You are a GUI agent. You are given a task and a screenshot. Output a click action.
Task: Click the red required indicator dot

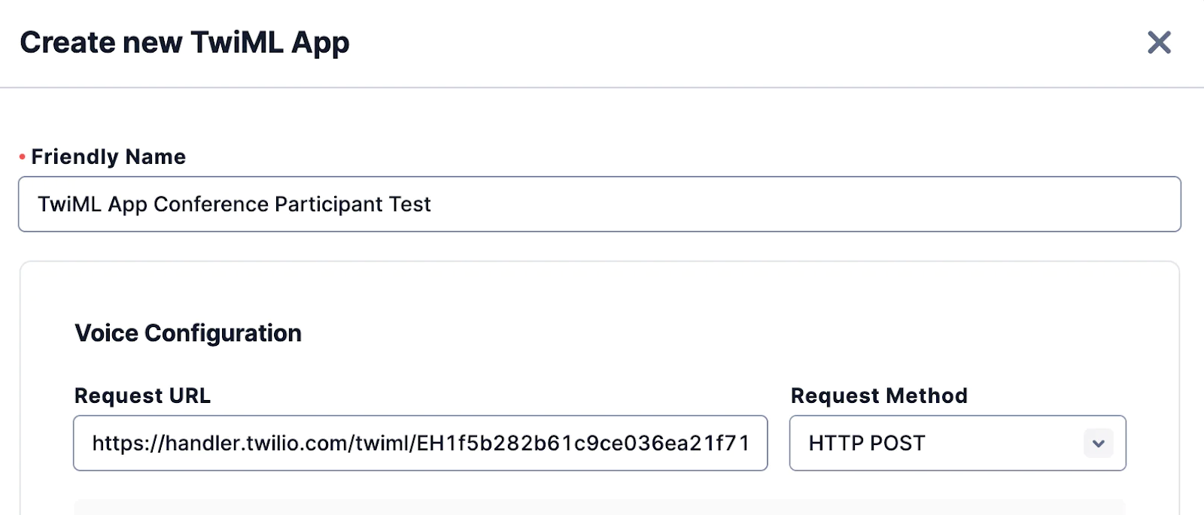[x=23, y=156]
